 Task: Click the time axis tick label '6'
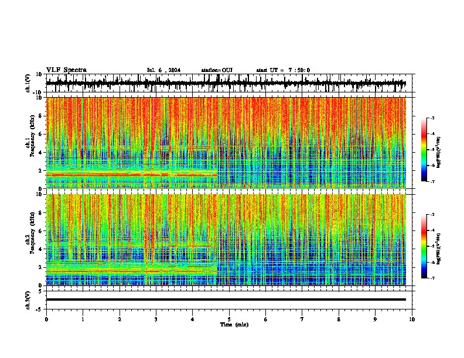(266, 319)
